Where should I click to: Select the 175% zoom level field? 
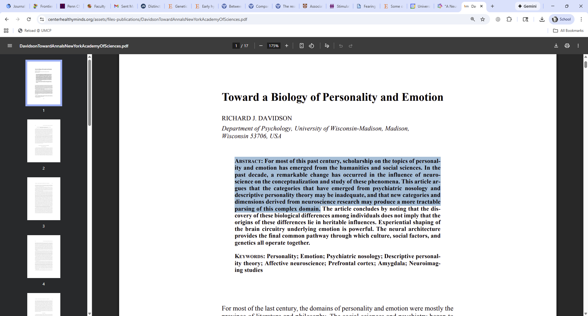pyautogui.click(x=274, y=46)
